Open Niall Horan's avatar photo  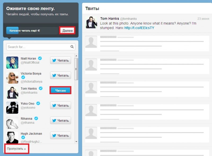click(12, 63)
